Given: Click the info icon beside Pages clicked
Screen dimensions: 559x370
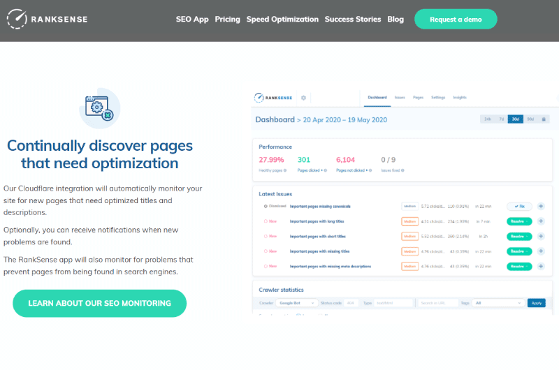Looking at the screenshot, I should coord(326,170).
